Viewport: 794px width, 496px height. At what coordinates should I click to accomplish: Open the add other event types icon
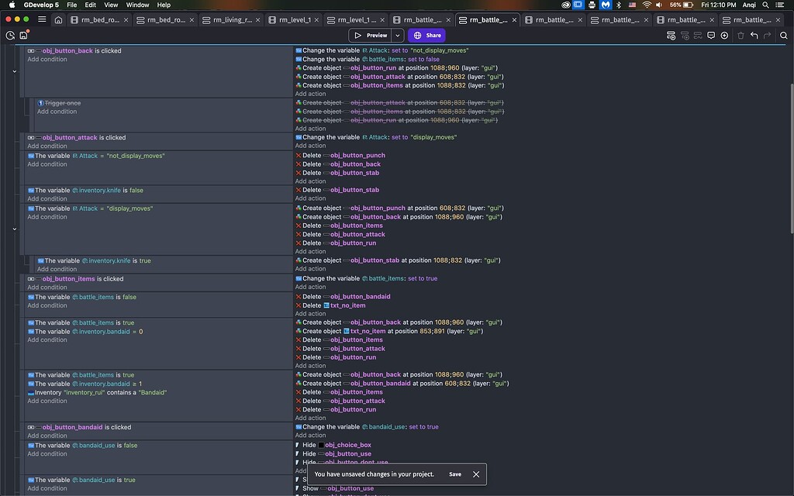point(697,36)
